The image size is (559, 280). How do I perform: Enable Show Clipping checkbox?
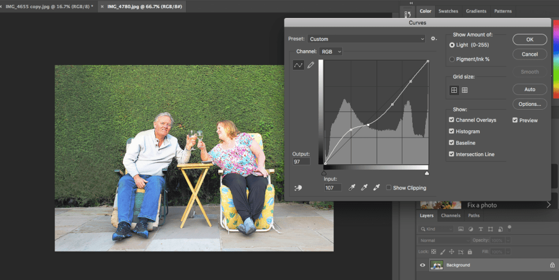[x=389, y=188]
